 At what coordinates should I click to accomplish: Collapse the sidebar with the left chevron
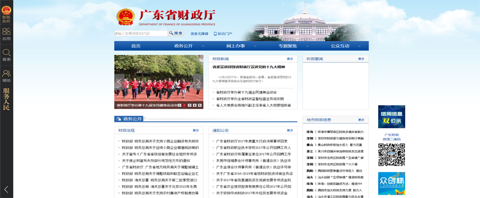pos(6,189)
